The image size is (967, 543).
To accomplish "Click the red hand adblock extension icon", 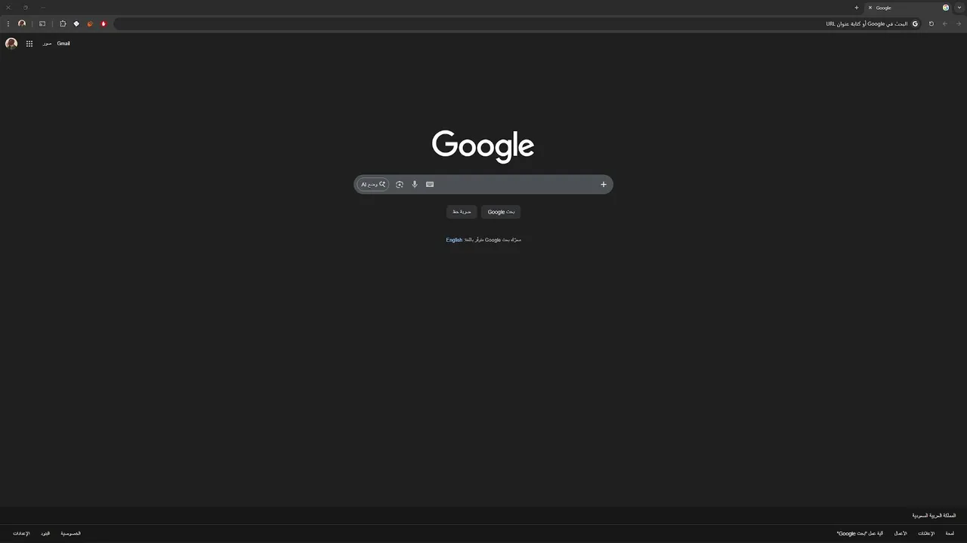I will click(103, 23).
